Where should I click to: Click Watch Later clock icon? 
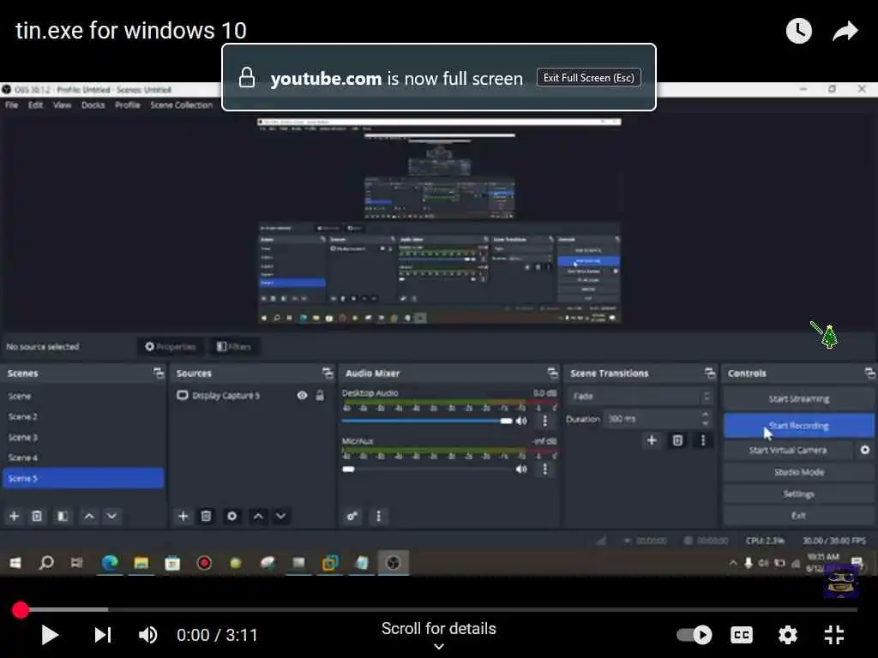[798, 31]
